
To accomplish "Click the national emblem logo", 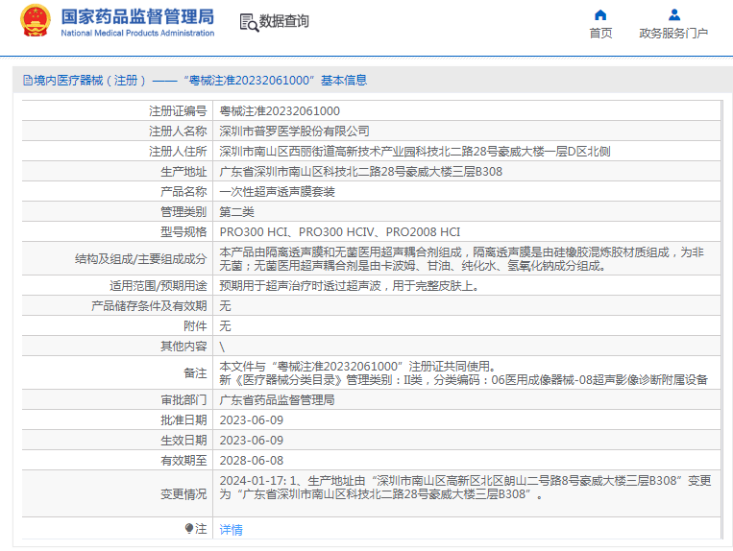I will [x=35, y=21].
